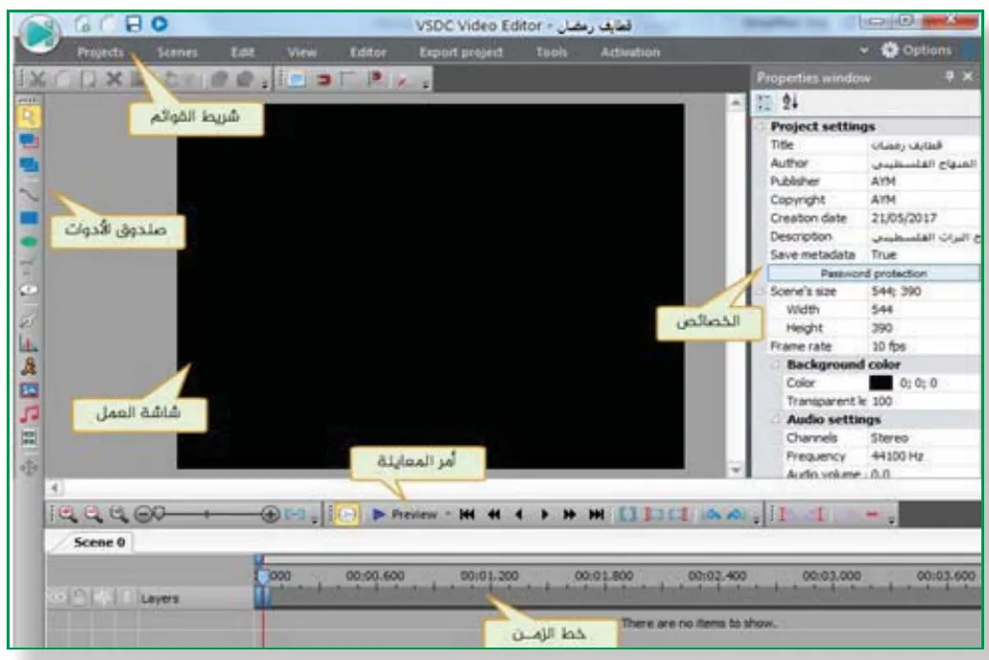The image size is (989, 660).
Task: Toggle the audio speaker icon on Layers row
Action: [x=102, y=598]
